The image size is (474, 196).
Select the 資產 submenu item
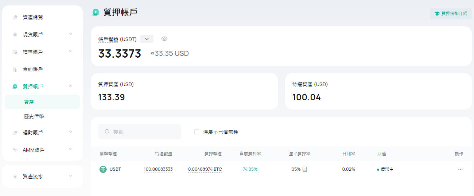pos(42,102)
